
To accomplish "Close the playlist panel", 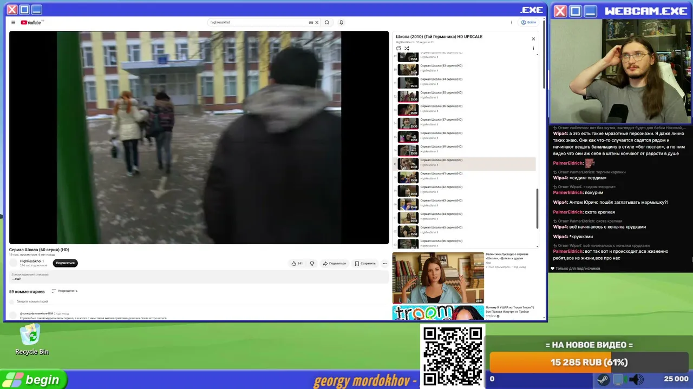I will coord(533,39).
